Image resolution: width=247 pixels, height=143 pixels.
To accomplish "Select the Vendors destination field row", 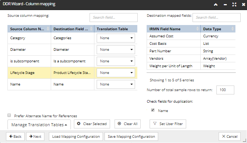I will [191, 59].
